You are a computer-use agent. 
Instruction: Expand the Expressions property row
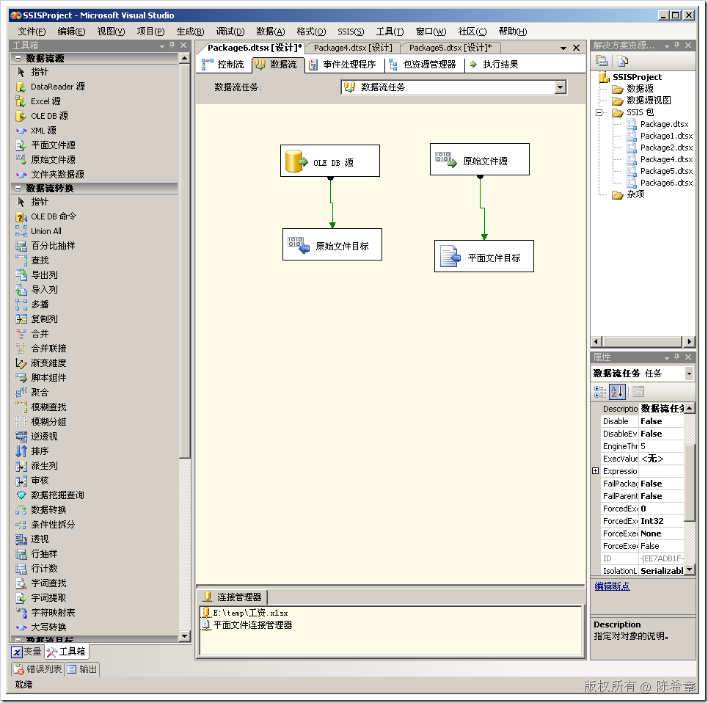pyautogui.click(x=596, y=471)
